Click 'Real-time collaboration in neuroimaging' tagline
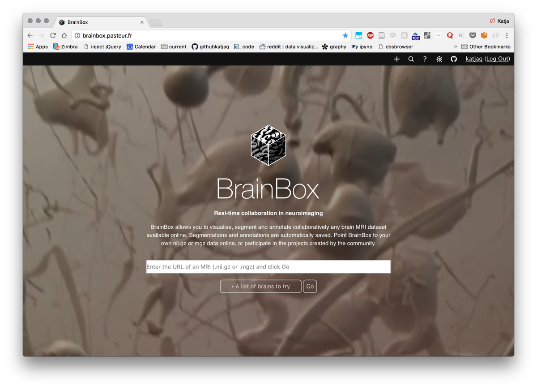 click(x=268, y=214)
